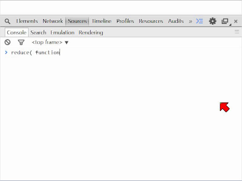The image size is (242, 181).
Task: Select the Sources panel tab
Action: 77,21
